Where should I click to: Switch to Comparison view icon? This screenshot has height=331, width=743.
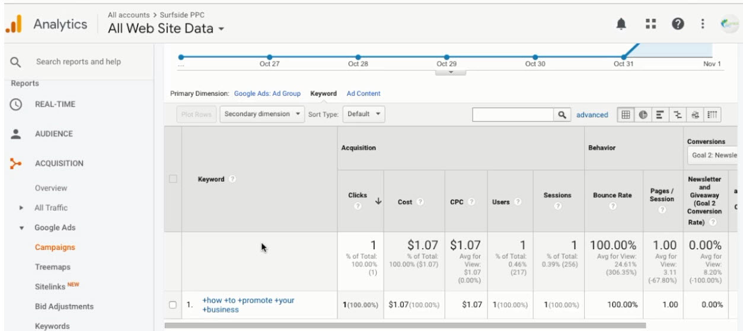point(678,115)
